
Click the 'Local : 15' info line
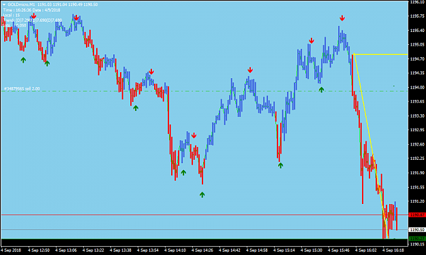click(x=12, y=15)
